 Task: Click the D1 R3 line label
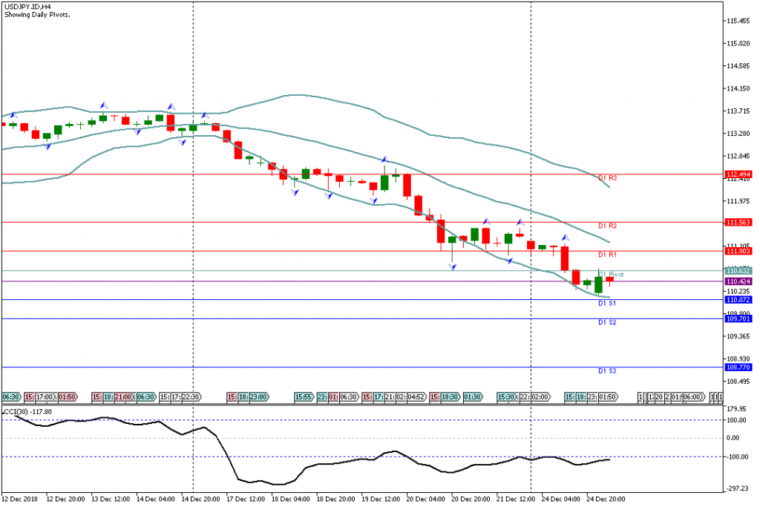[x=607, y=179]
